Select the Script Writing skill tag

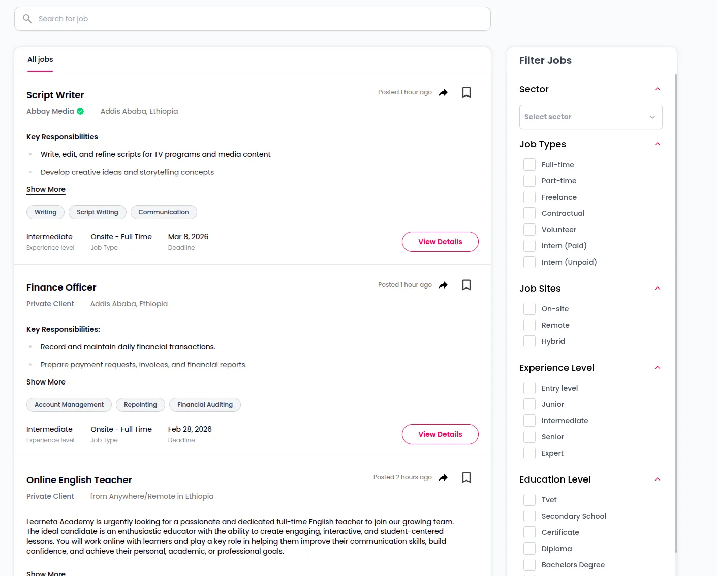(97, 212)
